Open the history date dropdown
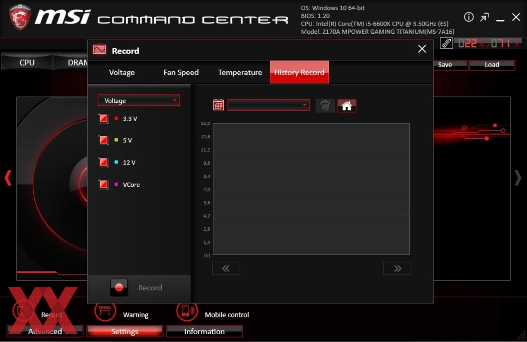Image resolution: width=527 pixels, height=342 pixels. (269, 105)
